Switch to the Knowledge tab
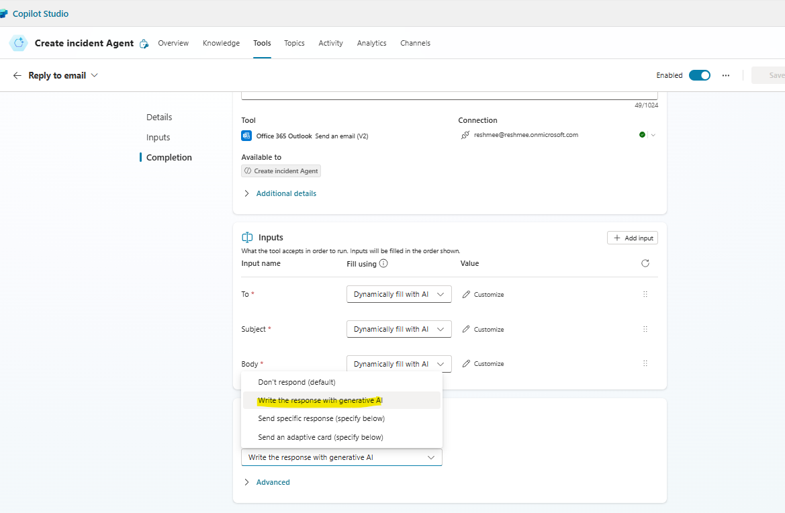The image size is (785, 513). pyautogui.click(x=221, y=43)
